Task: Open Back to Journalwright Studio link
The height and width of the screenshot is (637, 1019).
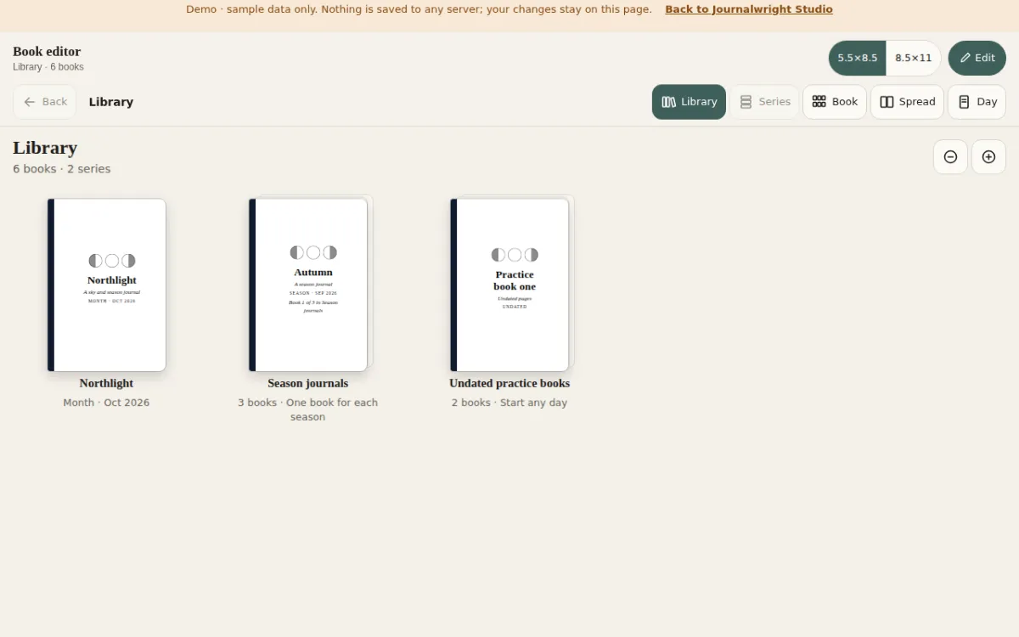Action: coord(749,9)
